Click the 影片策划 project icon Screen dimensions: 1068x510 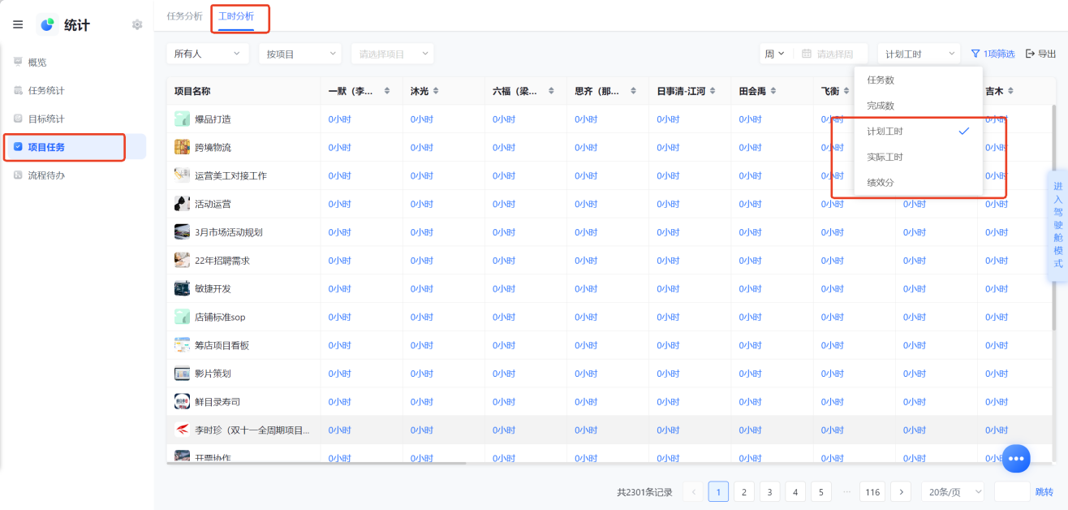click(183, 374)
